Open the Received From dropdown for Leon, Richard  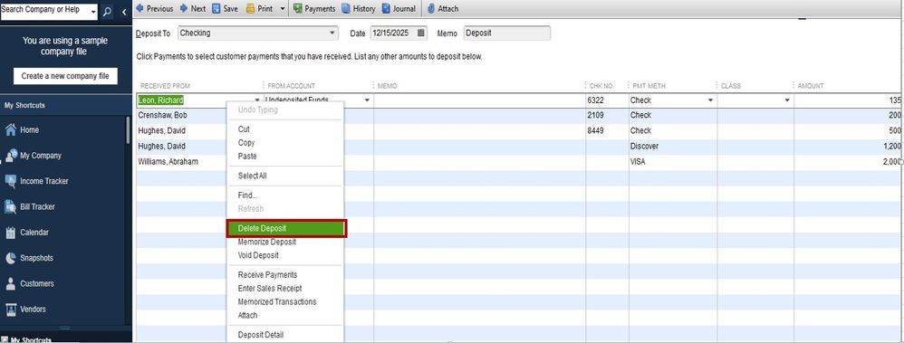click(x=257, y=100)
